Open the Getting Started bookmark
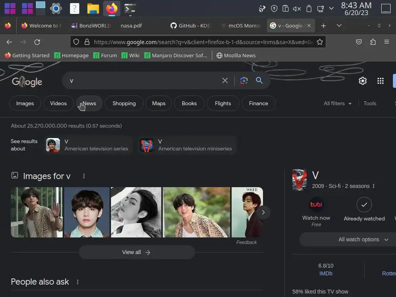This screenshot has width=396, height=297. [27, 55]
